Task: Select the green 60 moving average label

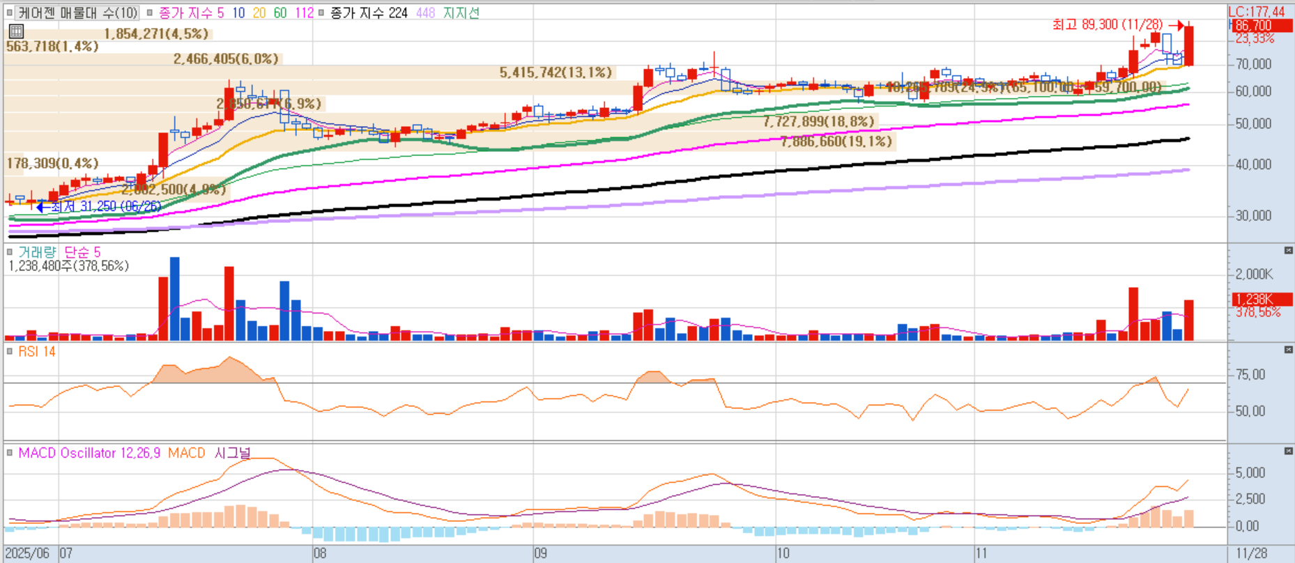Action: pyautogui.click(x=280, y=13)
